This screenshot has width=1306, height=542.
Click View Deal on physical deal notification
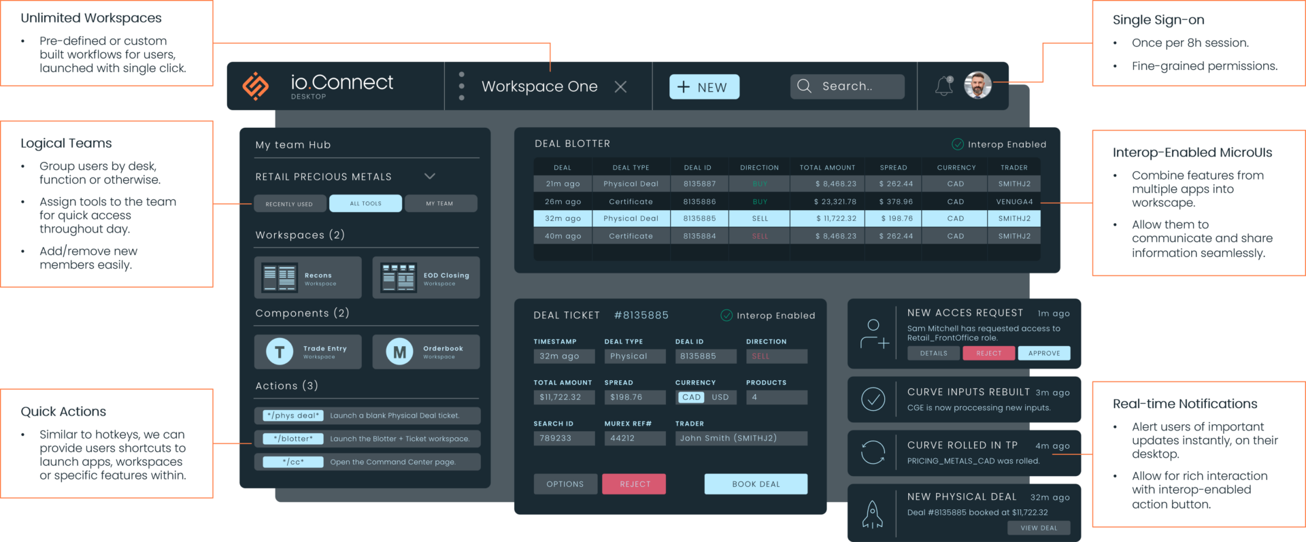click(x=1039, y=528)
